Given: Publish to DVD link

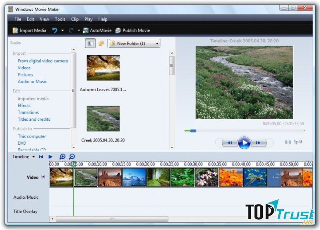Looking at the screenshot, I should [x=22, y=143].
